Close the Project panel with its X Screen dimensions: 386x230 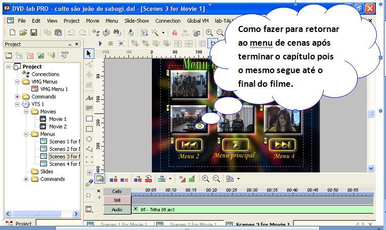[77, 44]
